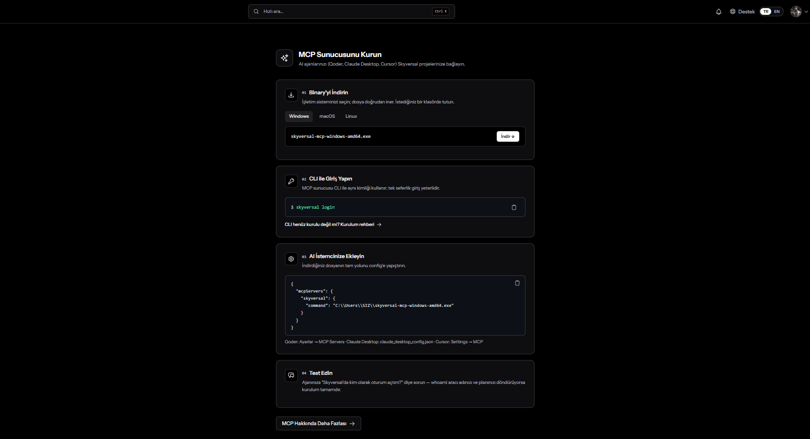This screenshot has width=810, height=439.
Task: Click the search magnifier icon
Action: (256, 11)
